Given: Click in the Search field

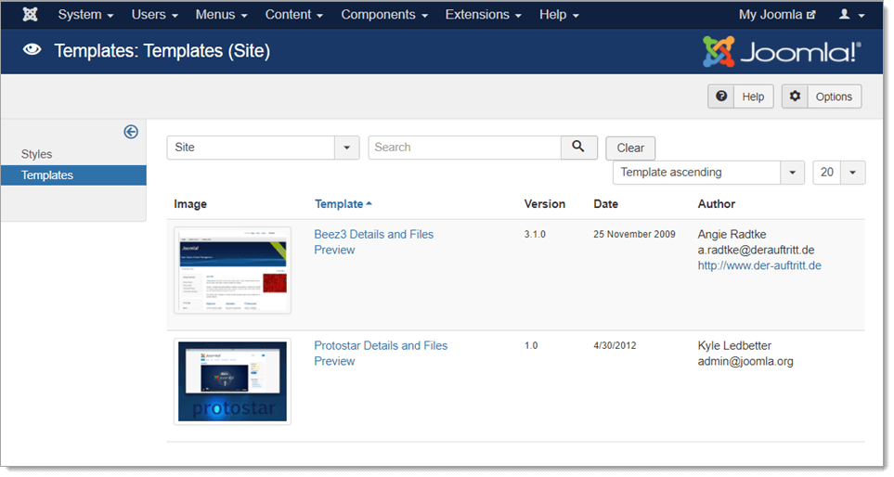Looking at the screenshot, I should click(465, 147).
